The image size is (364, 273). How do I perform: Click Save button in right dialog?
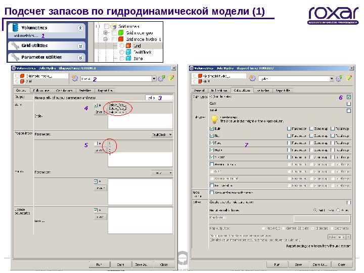coord(299,264)
